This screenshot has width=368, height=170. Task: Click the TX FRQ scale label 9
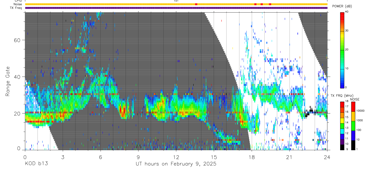347,149
